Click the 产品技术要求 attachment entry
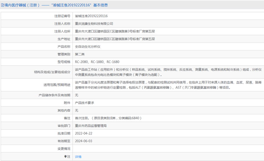Image resolution: width=264 pixels, height=161 pixels. coord(84,103)
